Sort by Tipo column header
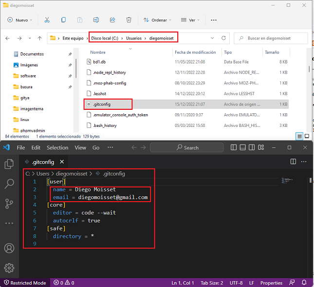This screenshot has width=314, height=287. (228, 52)
